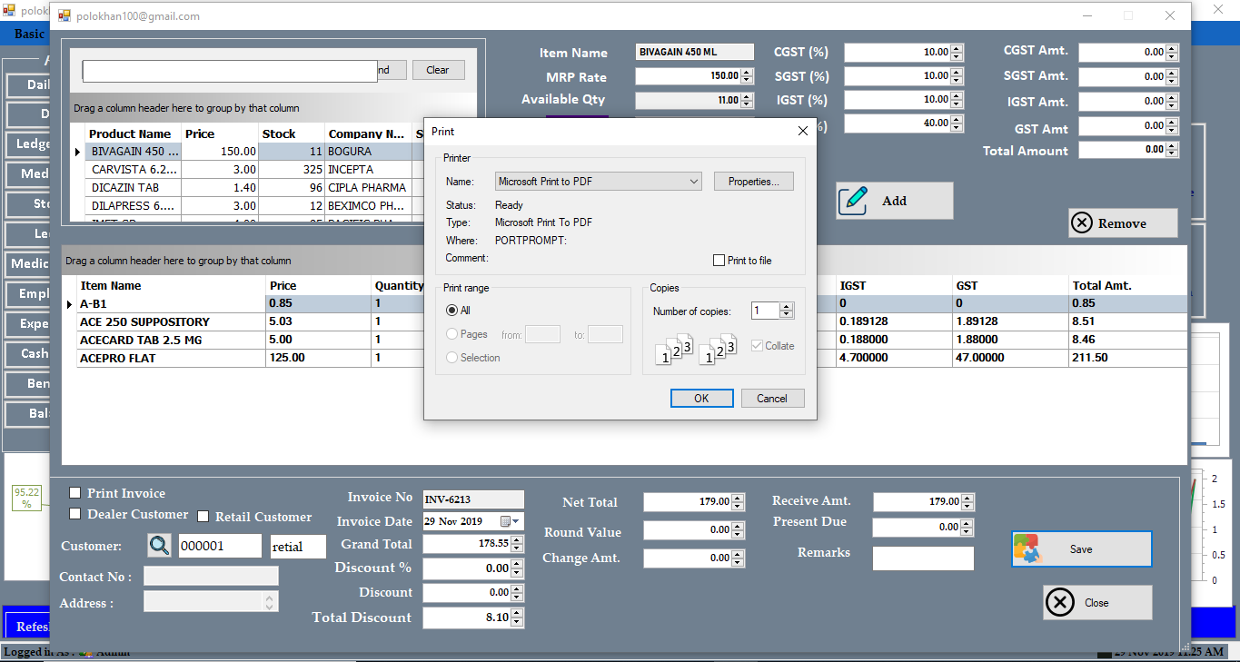Click the Invoice No field
Viewport: 1240px width, 662px height.
click(473, 499)
